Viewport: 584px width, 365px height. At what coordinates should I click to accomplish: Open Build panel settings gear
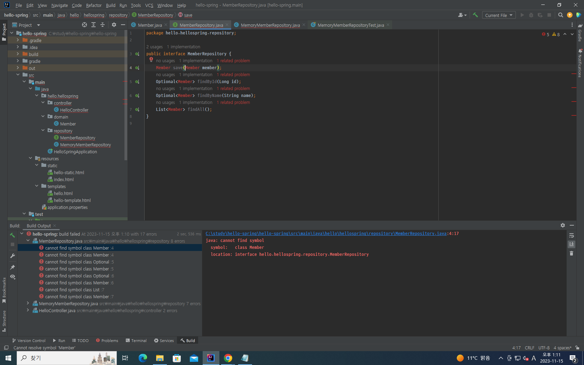coord(563,225)
